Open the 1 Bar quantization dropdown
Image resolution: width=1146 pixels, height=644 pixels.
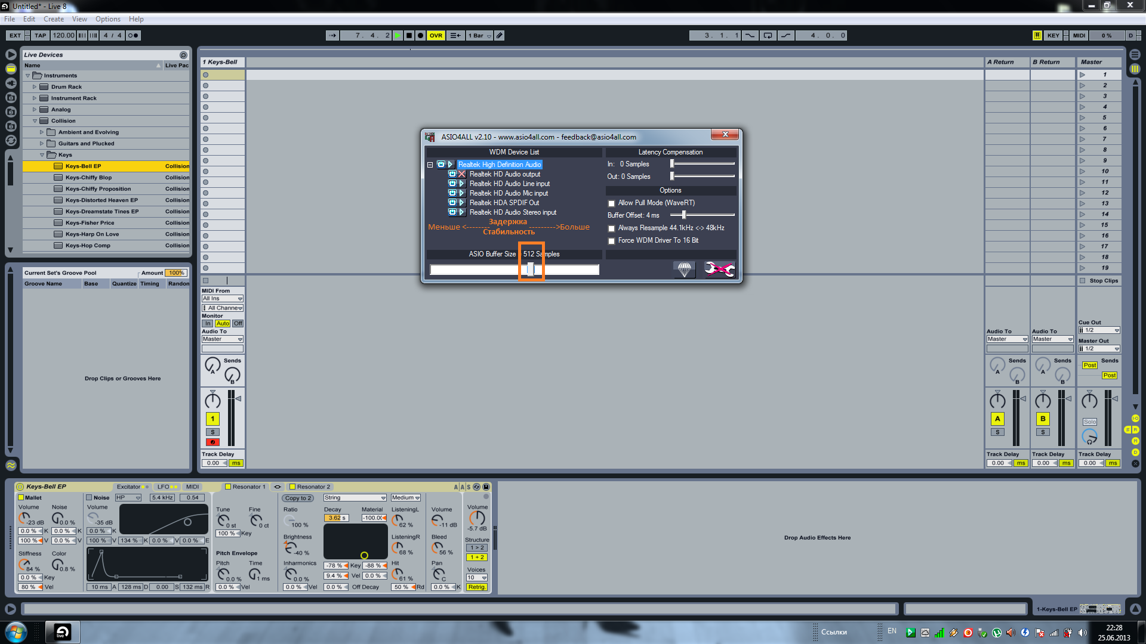[x=479, y=36]
